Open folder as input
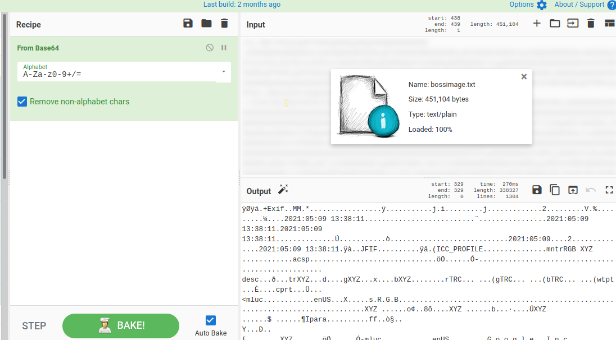The height and width of the screenshot is (340, 616). (x=555, y=24)
